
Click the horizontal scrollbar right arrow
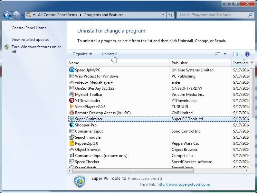[246, 170]
